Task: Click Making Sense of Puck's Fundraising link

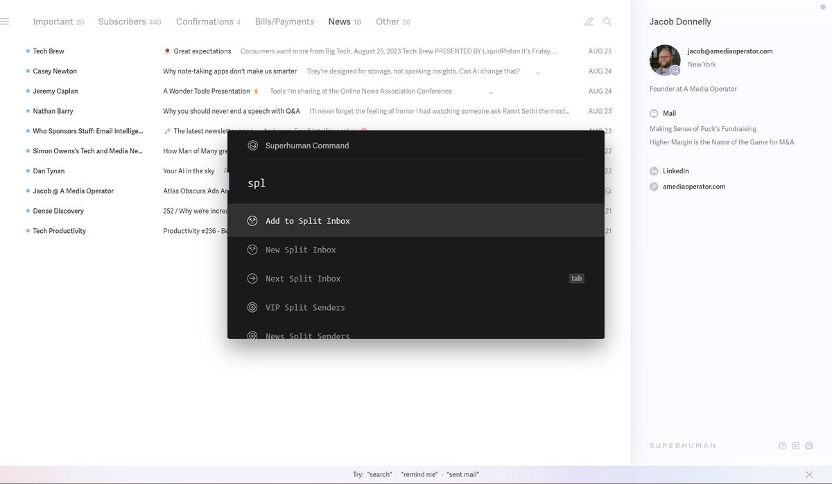Action: tap(703, 129)
